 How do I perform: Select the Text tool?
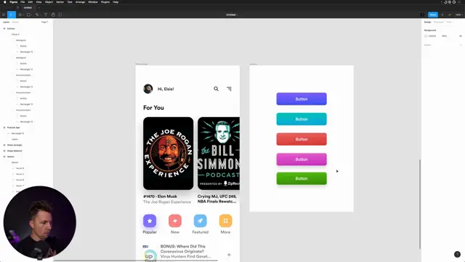click(46, 15)
